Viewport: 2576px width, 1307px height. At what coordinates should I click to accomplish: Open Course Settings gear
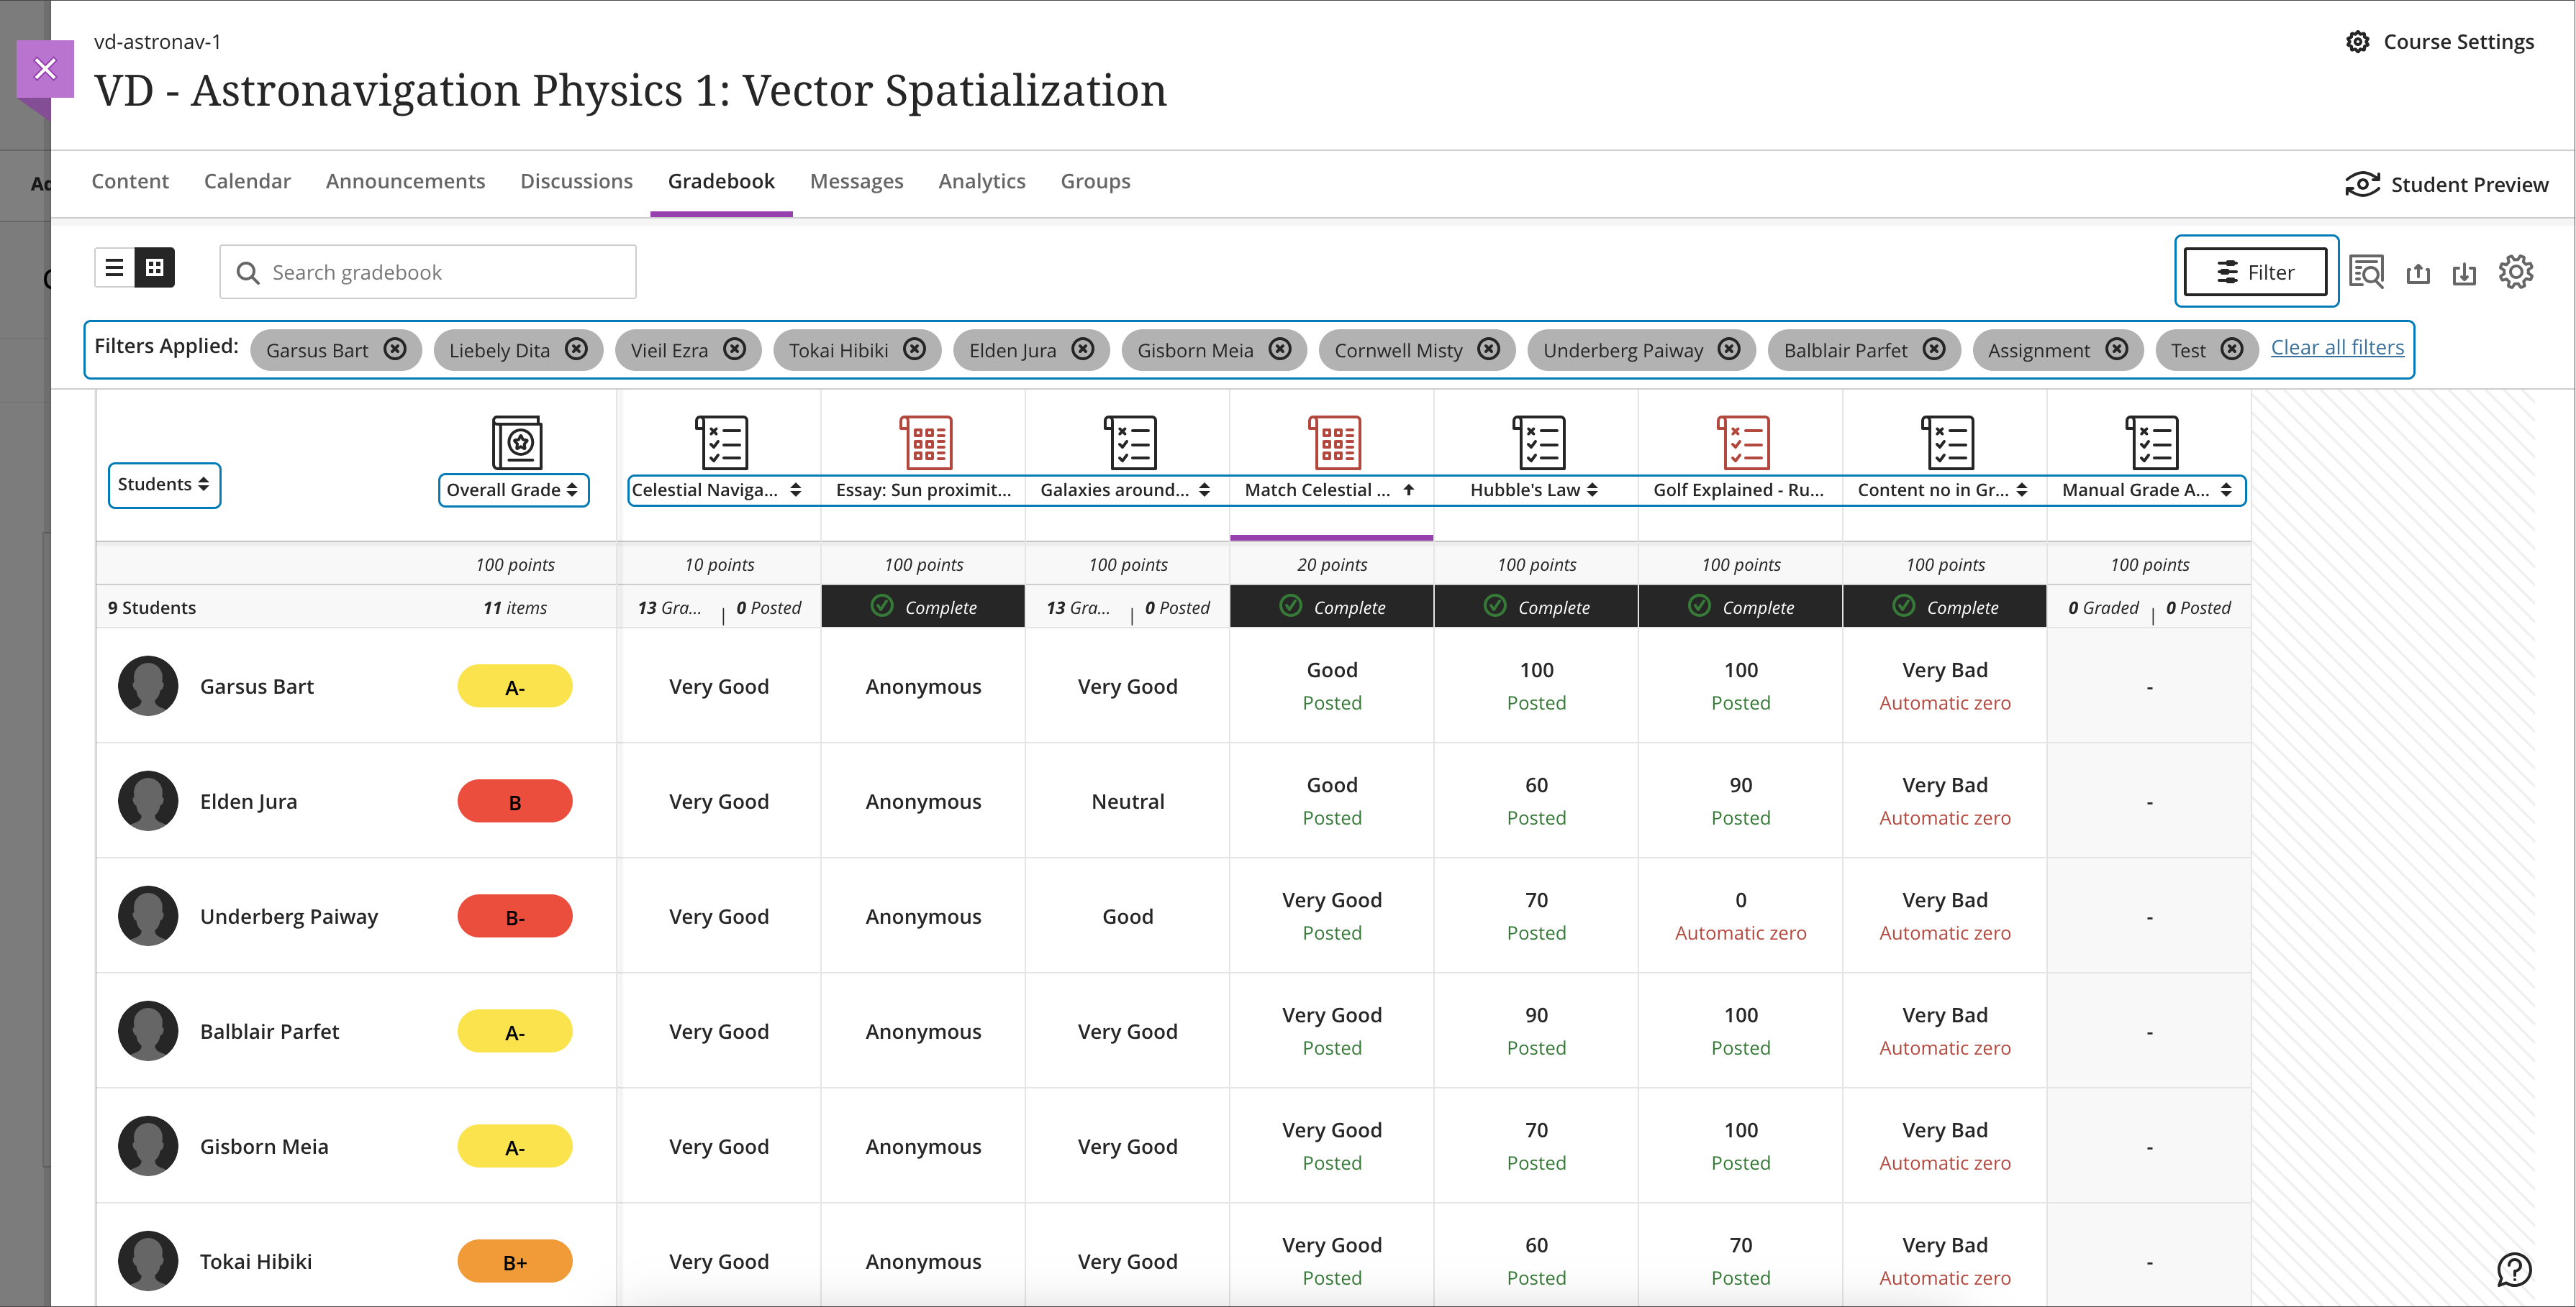[2357, 42]
